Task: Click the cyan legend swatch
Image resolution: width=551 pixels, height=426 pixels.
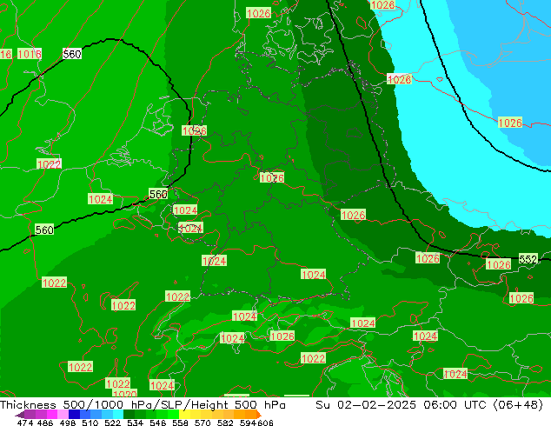Action: tap(118, 415)
